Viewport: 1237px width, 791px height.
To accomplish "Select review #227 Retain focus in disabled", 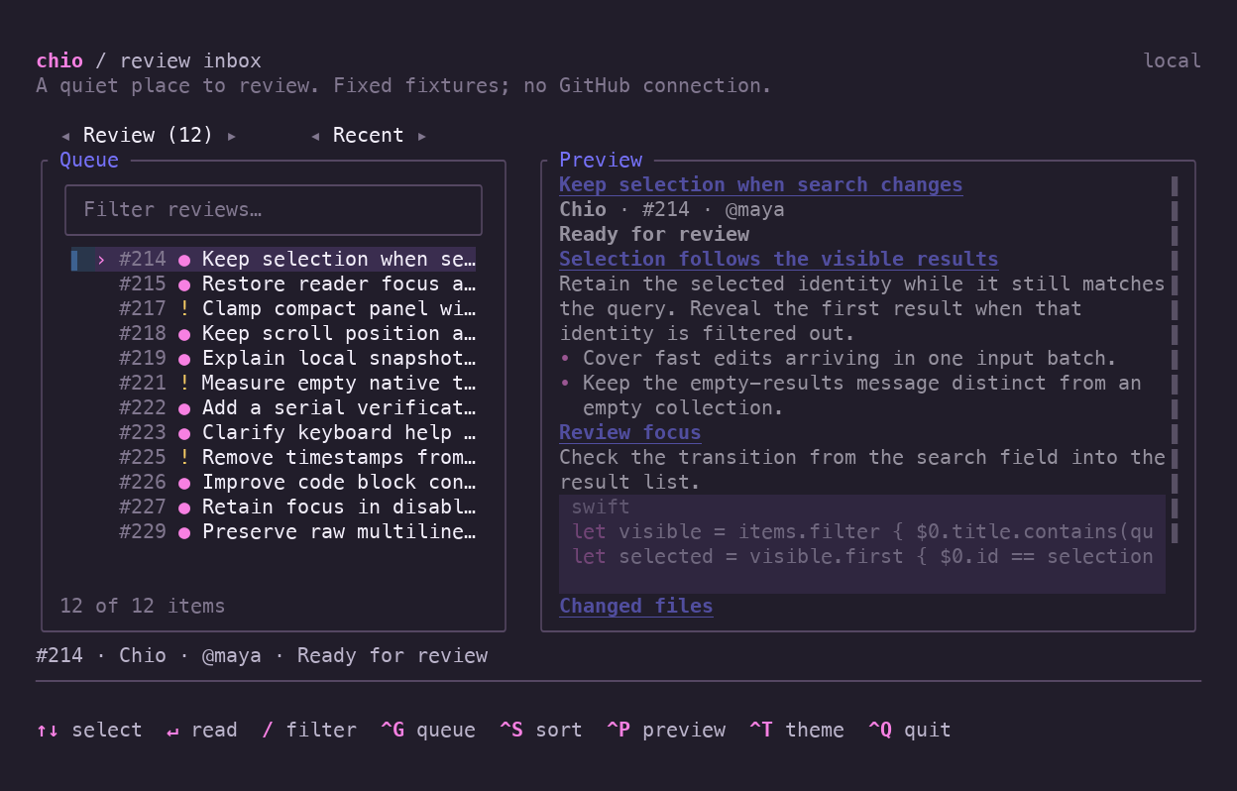I will pyautogui.click(x=274, y=508).
